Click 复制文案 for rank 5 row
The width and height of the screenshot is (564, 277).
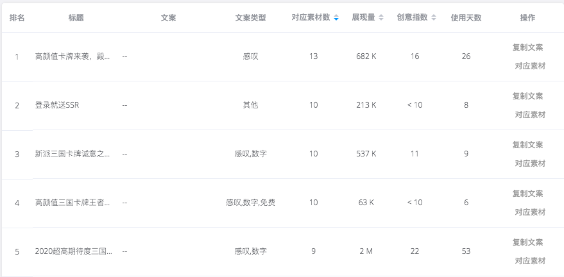point(527,242)
